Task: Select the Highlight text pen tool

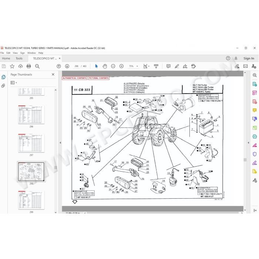Action: (177, 66)
